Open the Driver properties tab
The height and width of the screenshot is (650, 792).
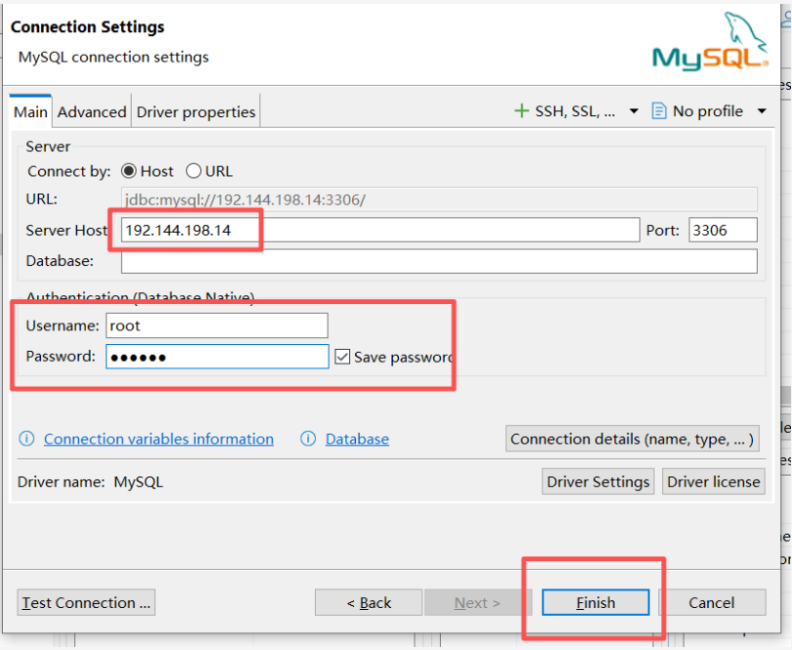(x=196, y=111)
